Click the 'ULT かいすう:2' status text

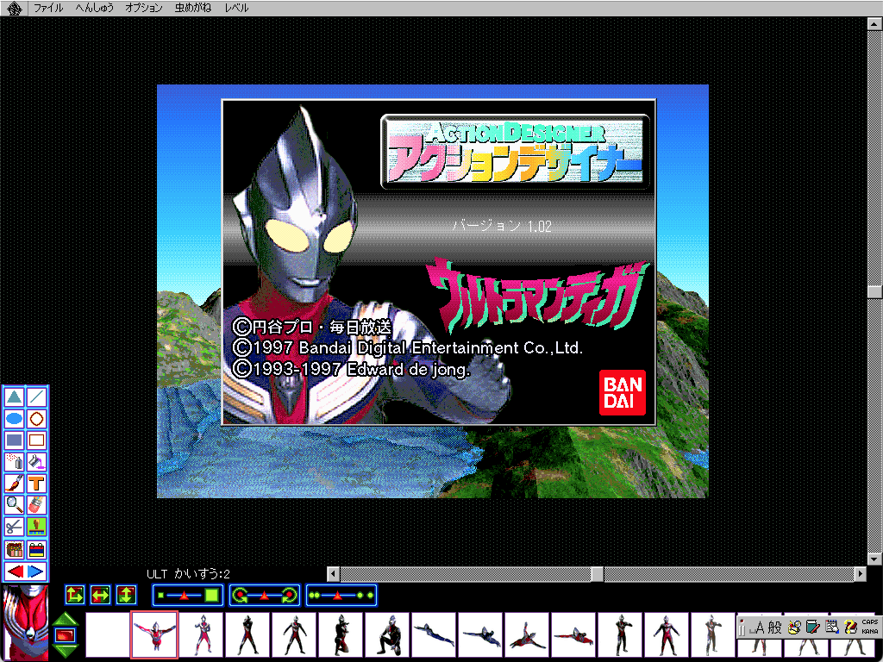pyautogui.click(x=188, y=574)
